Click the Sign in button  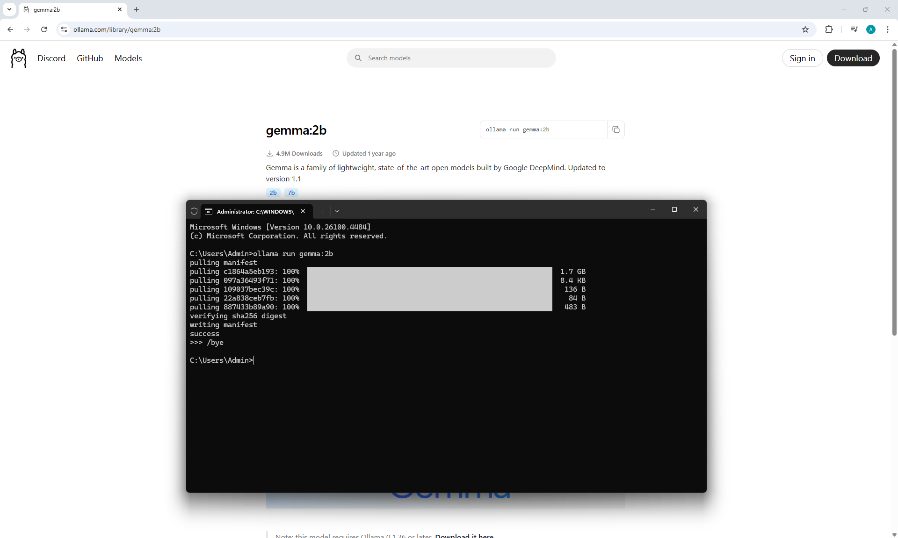pyautogui.click(x=802, y=58)
